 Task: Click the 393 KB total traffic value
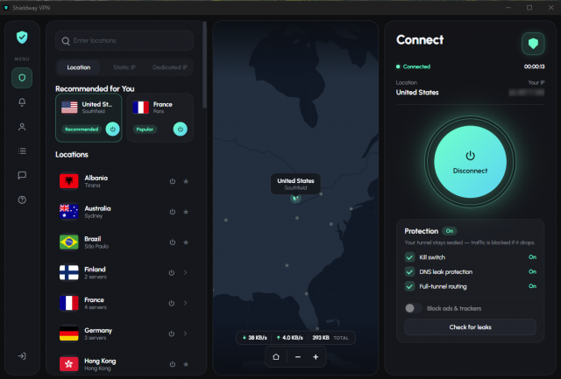click(x=321, y=338)
